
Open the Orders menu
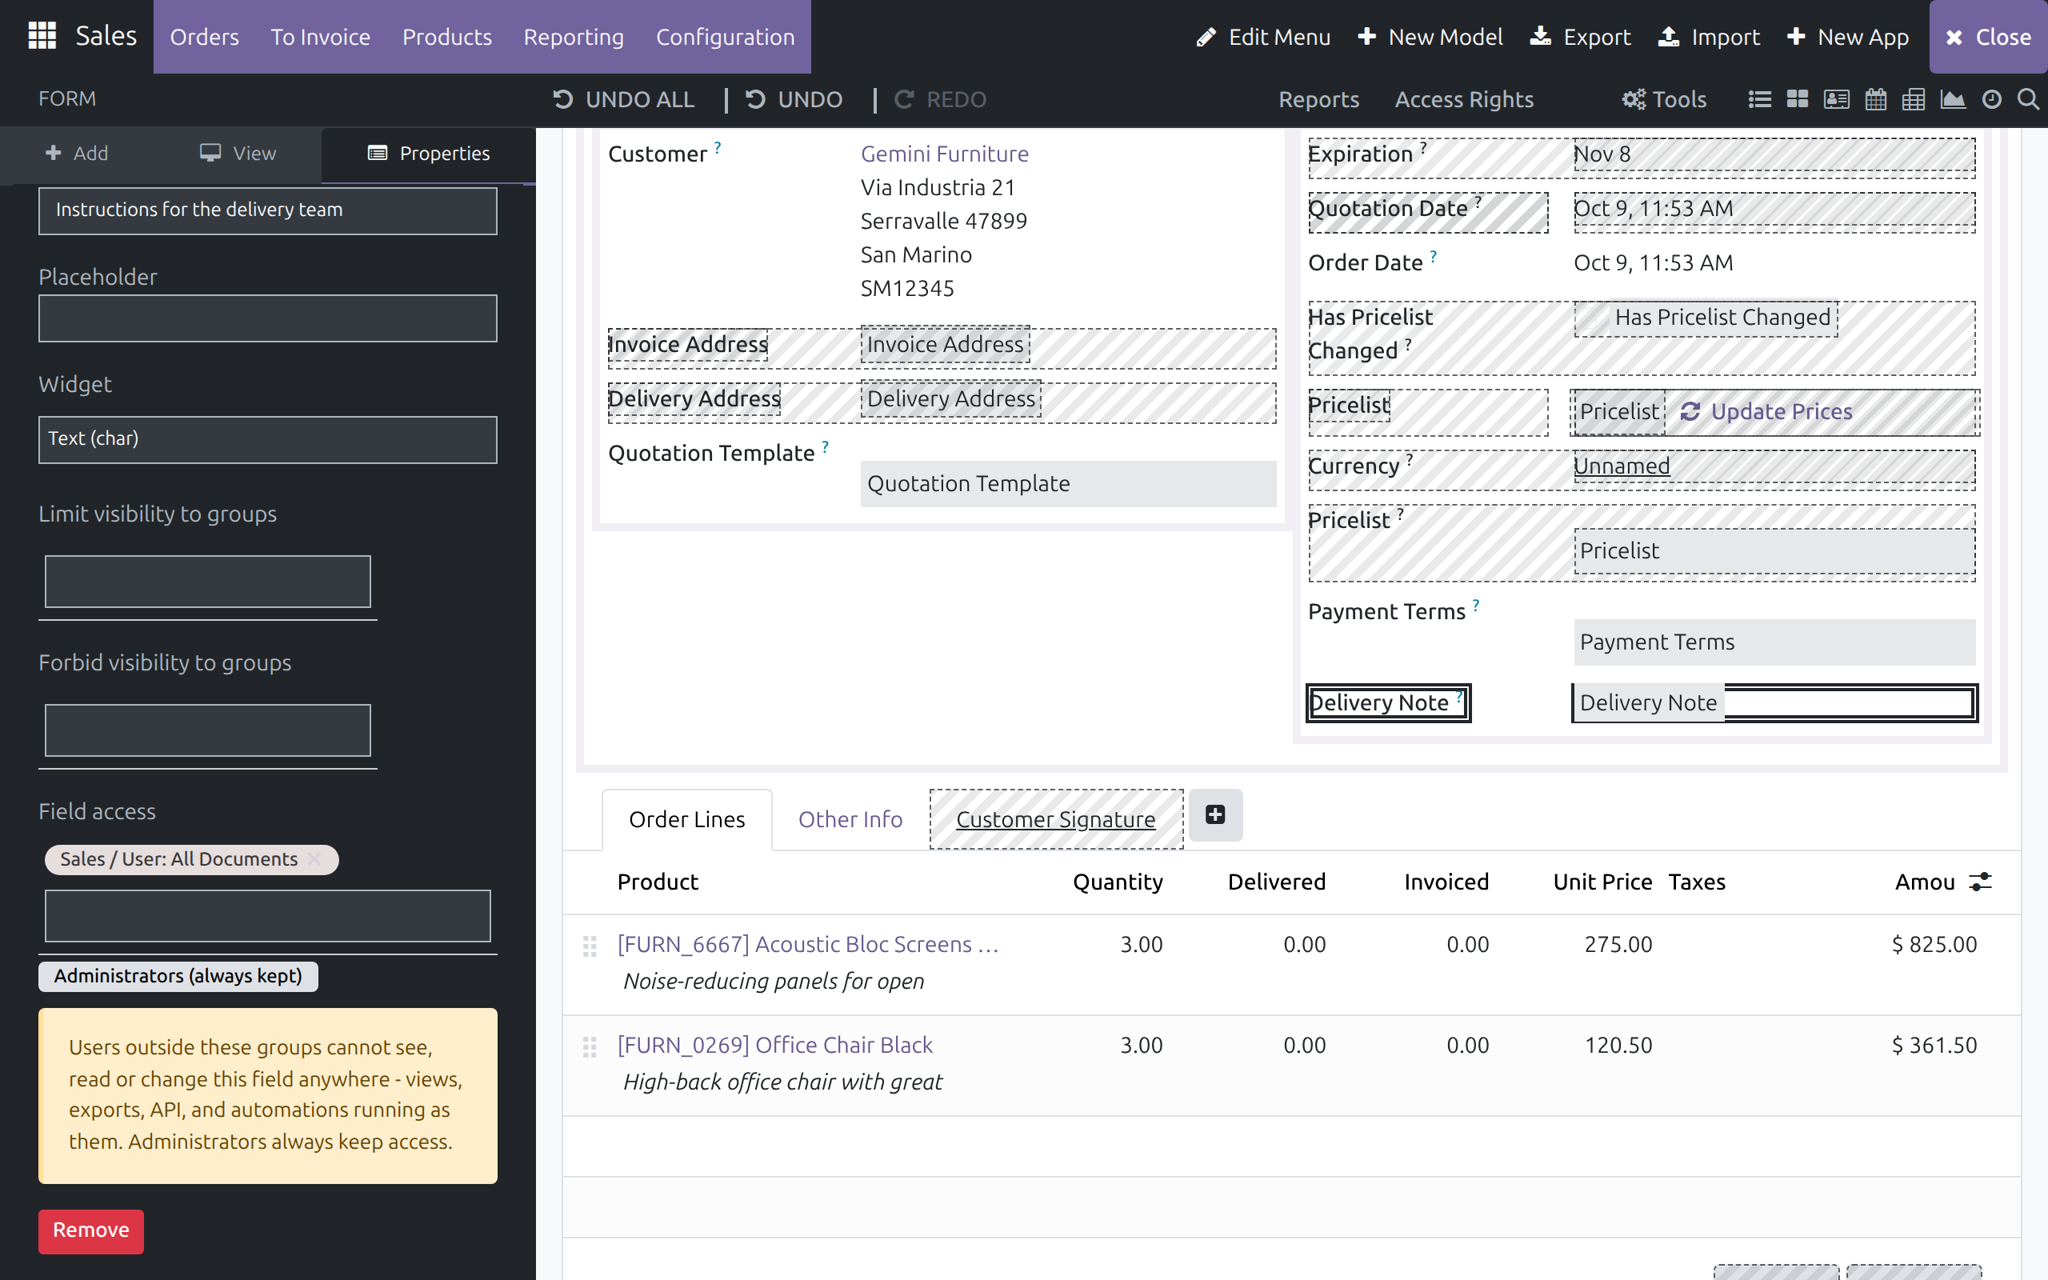point(204,37)
